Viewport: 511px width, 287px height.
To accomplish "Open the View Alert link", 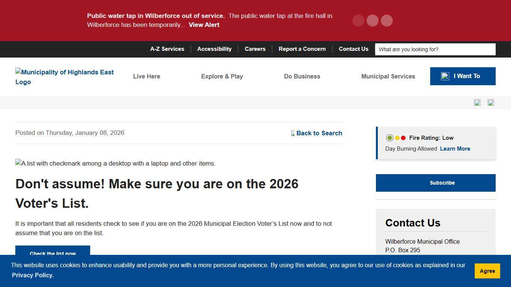I will [x=204, y=25].
